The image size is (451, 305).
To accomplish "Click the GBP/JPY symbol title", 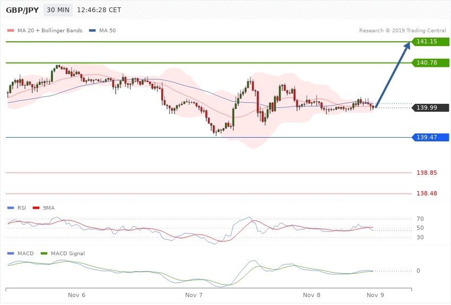I will click(22, 10).
